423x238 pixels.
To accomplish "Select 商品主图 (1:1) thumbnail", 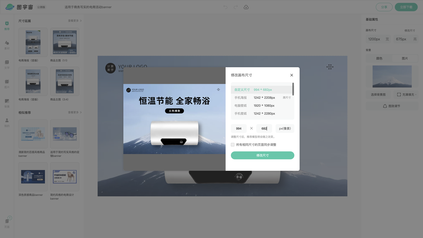I will [65, 42].
